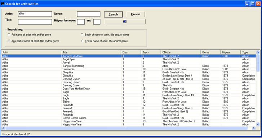262x138 pixels.
Task: Click the second Hityear field after 'and'
Action: coord(97,22)
